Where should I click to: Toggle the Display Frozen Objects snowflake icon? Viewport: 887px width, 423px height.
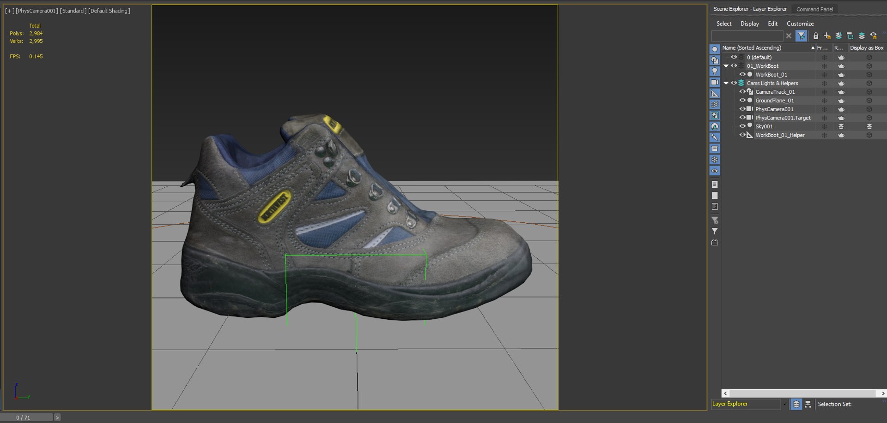(715, 160)
